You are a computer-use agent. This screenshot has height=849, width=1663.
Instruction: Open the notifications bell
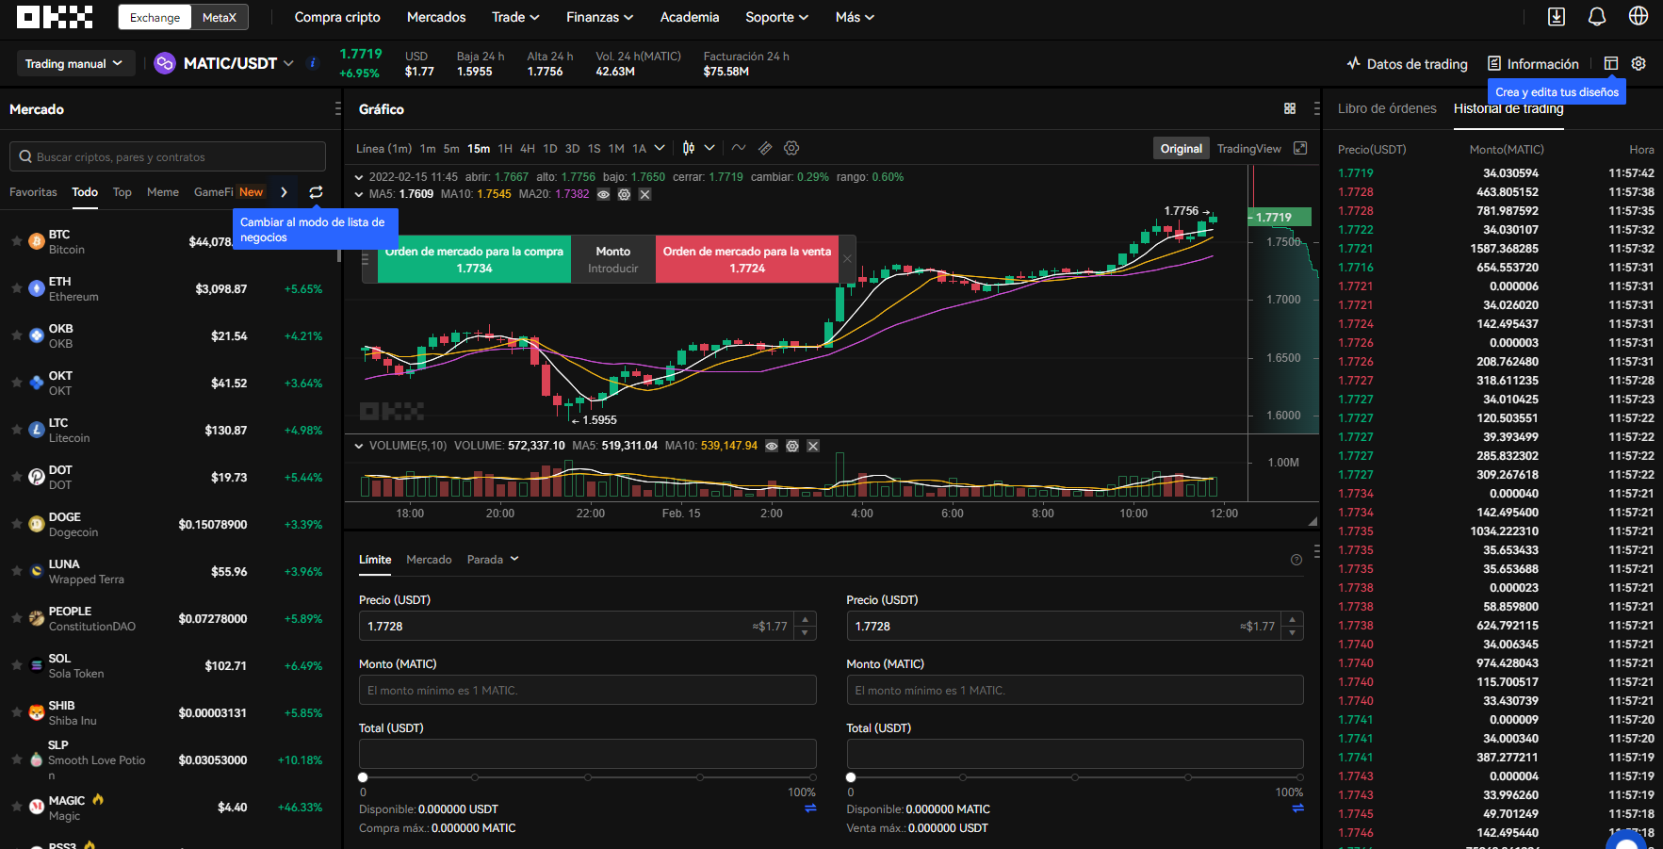[x=1597, y=17]
